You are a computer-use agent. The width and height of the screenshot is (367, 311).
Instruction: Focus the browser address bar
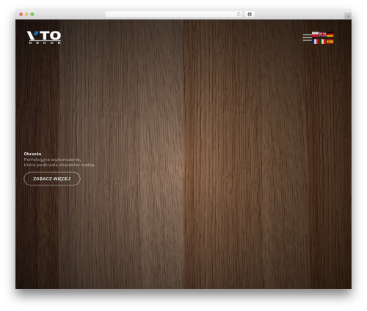click(174, 14)
